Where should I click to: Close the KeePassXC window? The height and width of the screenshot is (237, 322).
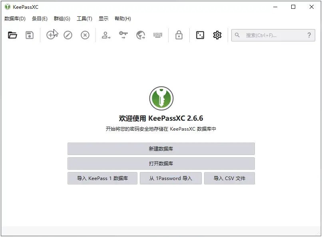(x=312, y=7)
